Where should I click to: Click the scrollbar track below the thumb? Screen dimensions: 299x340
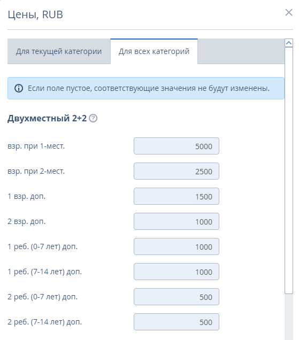coord(289,317)
